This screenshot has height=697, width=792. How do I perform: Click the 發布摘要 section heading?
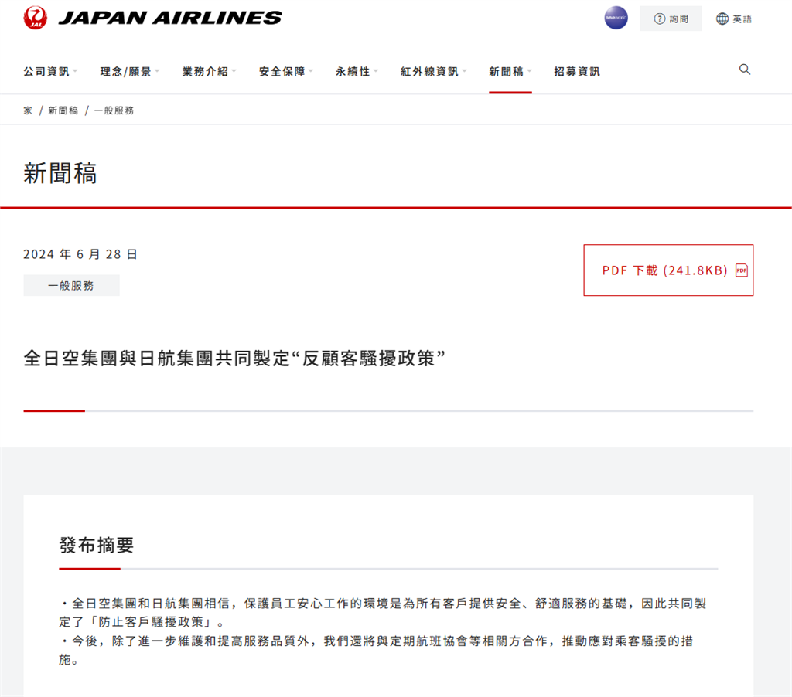pos(97,545)
